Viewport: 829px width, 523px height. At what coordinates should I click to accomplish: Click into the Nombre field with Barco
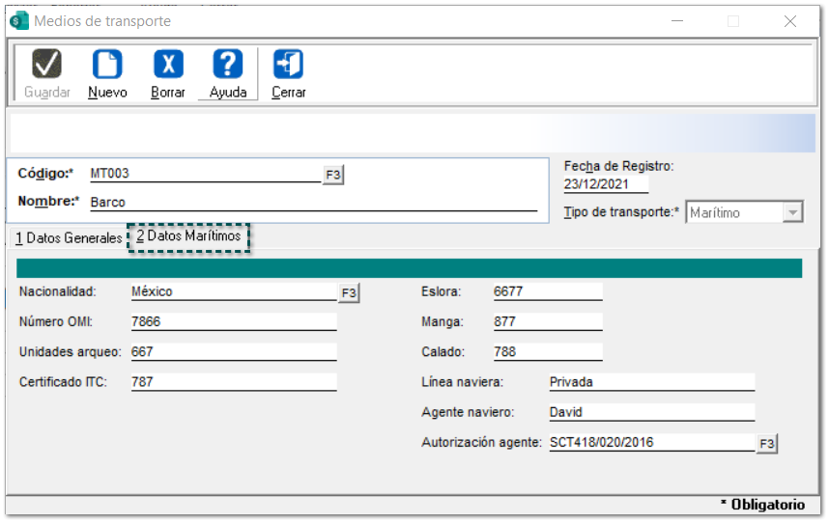click(312, 203)
